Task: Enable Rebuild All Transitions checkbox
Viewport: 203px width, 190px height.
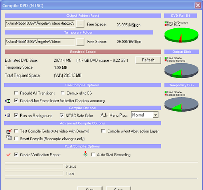Action: tap(16, 93)
